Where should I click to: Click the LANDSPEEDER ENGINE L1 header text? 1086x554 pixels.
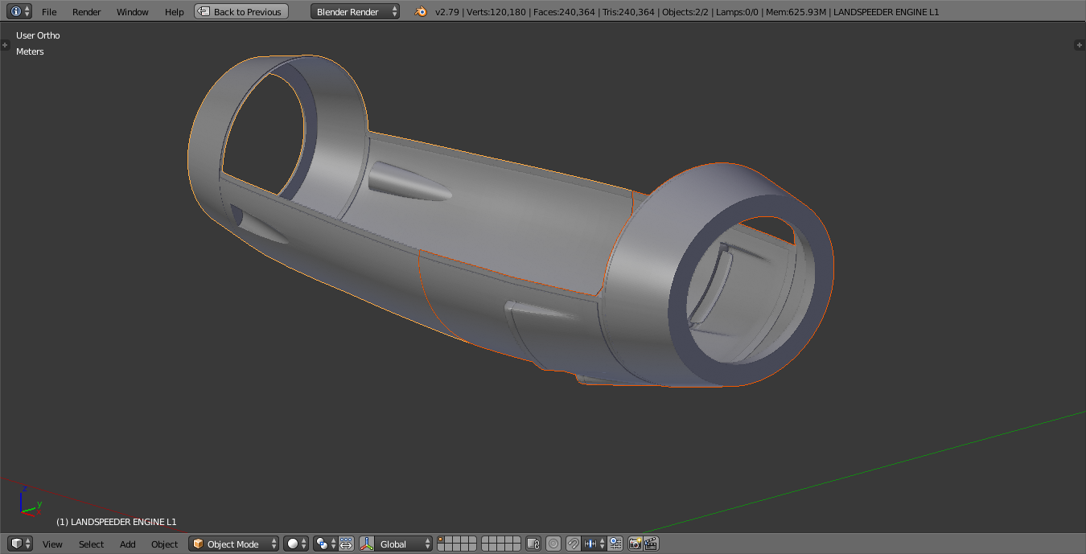[x=886, y=12]
